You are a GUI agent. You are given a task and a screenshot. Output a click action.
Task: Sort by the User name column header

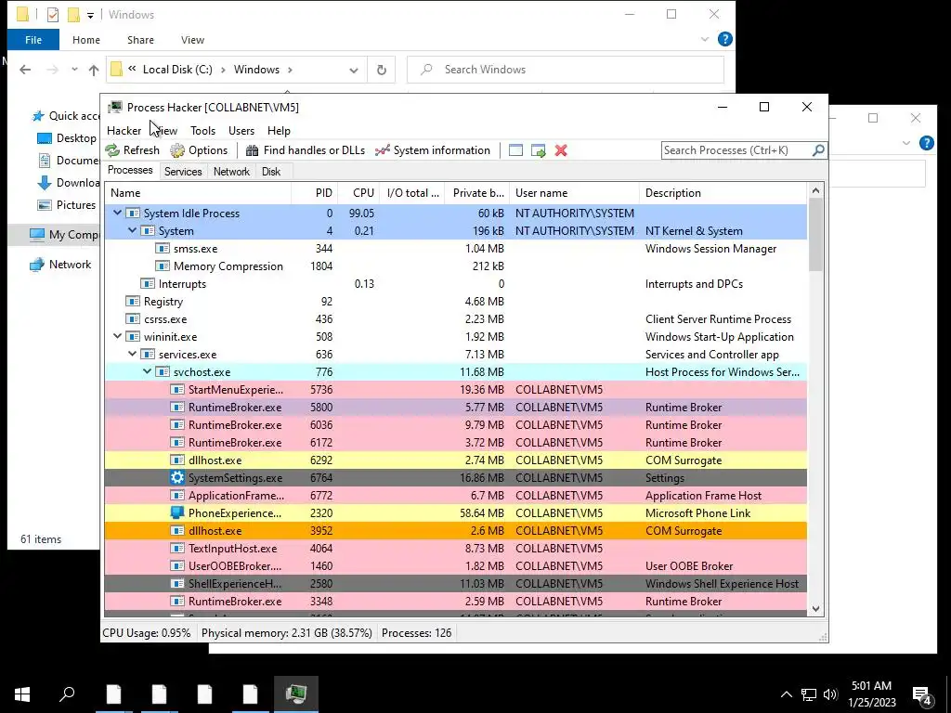coord(574,193)
